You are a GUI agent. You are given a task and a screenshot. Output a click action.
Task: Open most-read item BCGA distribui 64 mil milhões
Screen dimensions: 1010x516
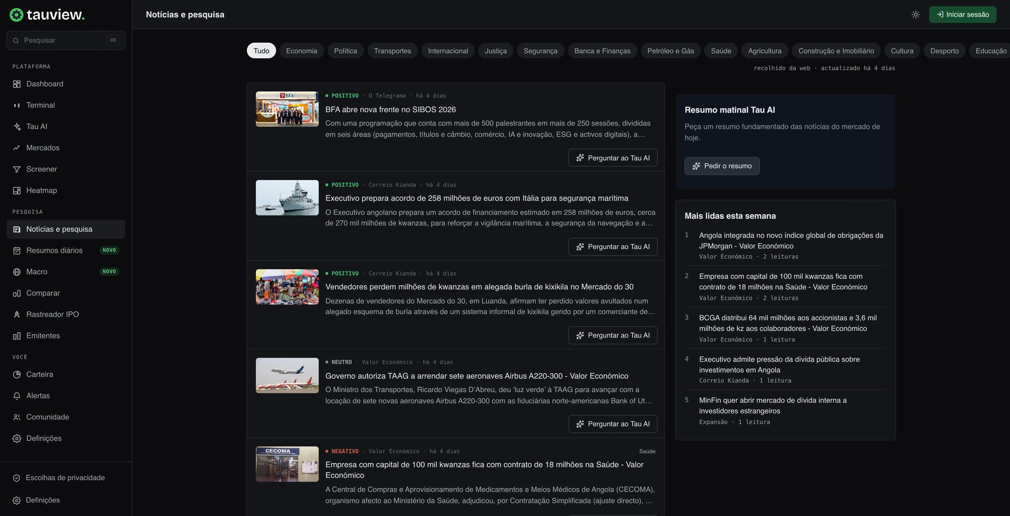(788, 323)
